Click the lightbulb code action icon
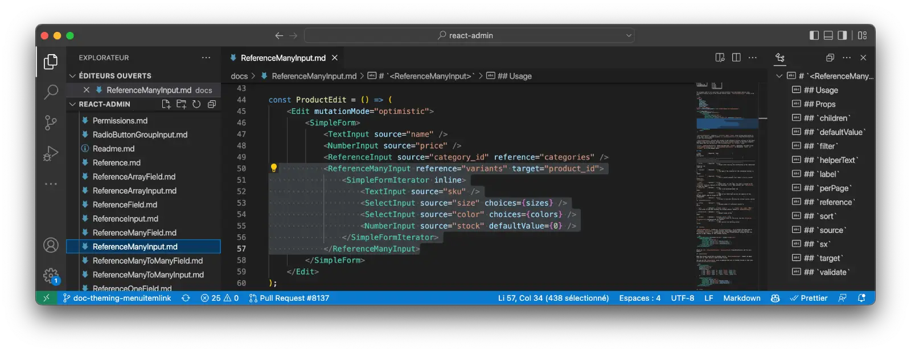The width and height of the screenshot is (911, 352). pos(273,168)
